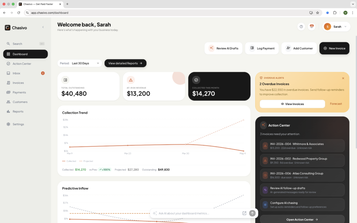Open the Period Last 30 Days dropdown
357x223 pixels.
coord(79,63)
